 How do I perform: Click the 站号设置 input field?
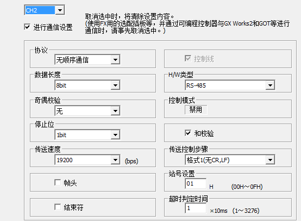196,183
